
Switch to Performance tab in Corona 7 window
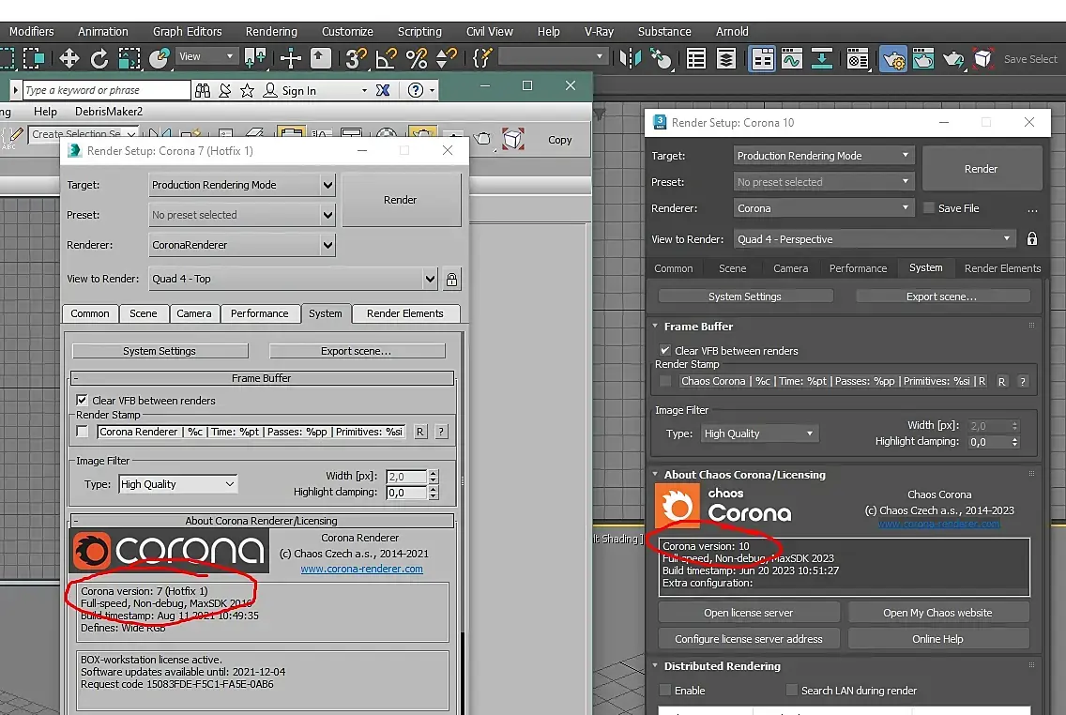[260, 313]
